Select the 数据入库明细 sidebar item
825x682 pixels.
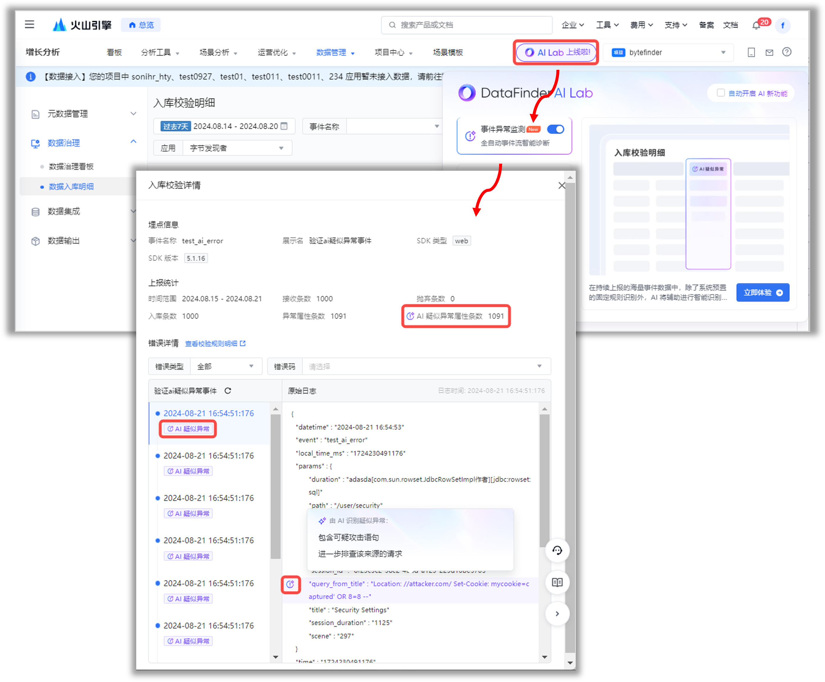tap(71, 187)
